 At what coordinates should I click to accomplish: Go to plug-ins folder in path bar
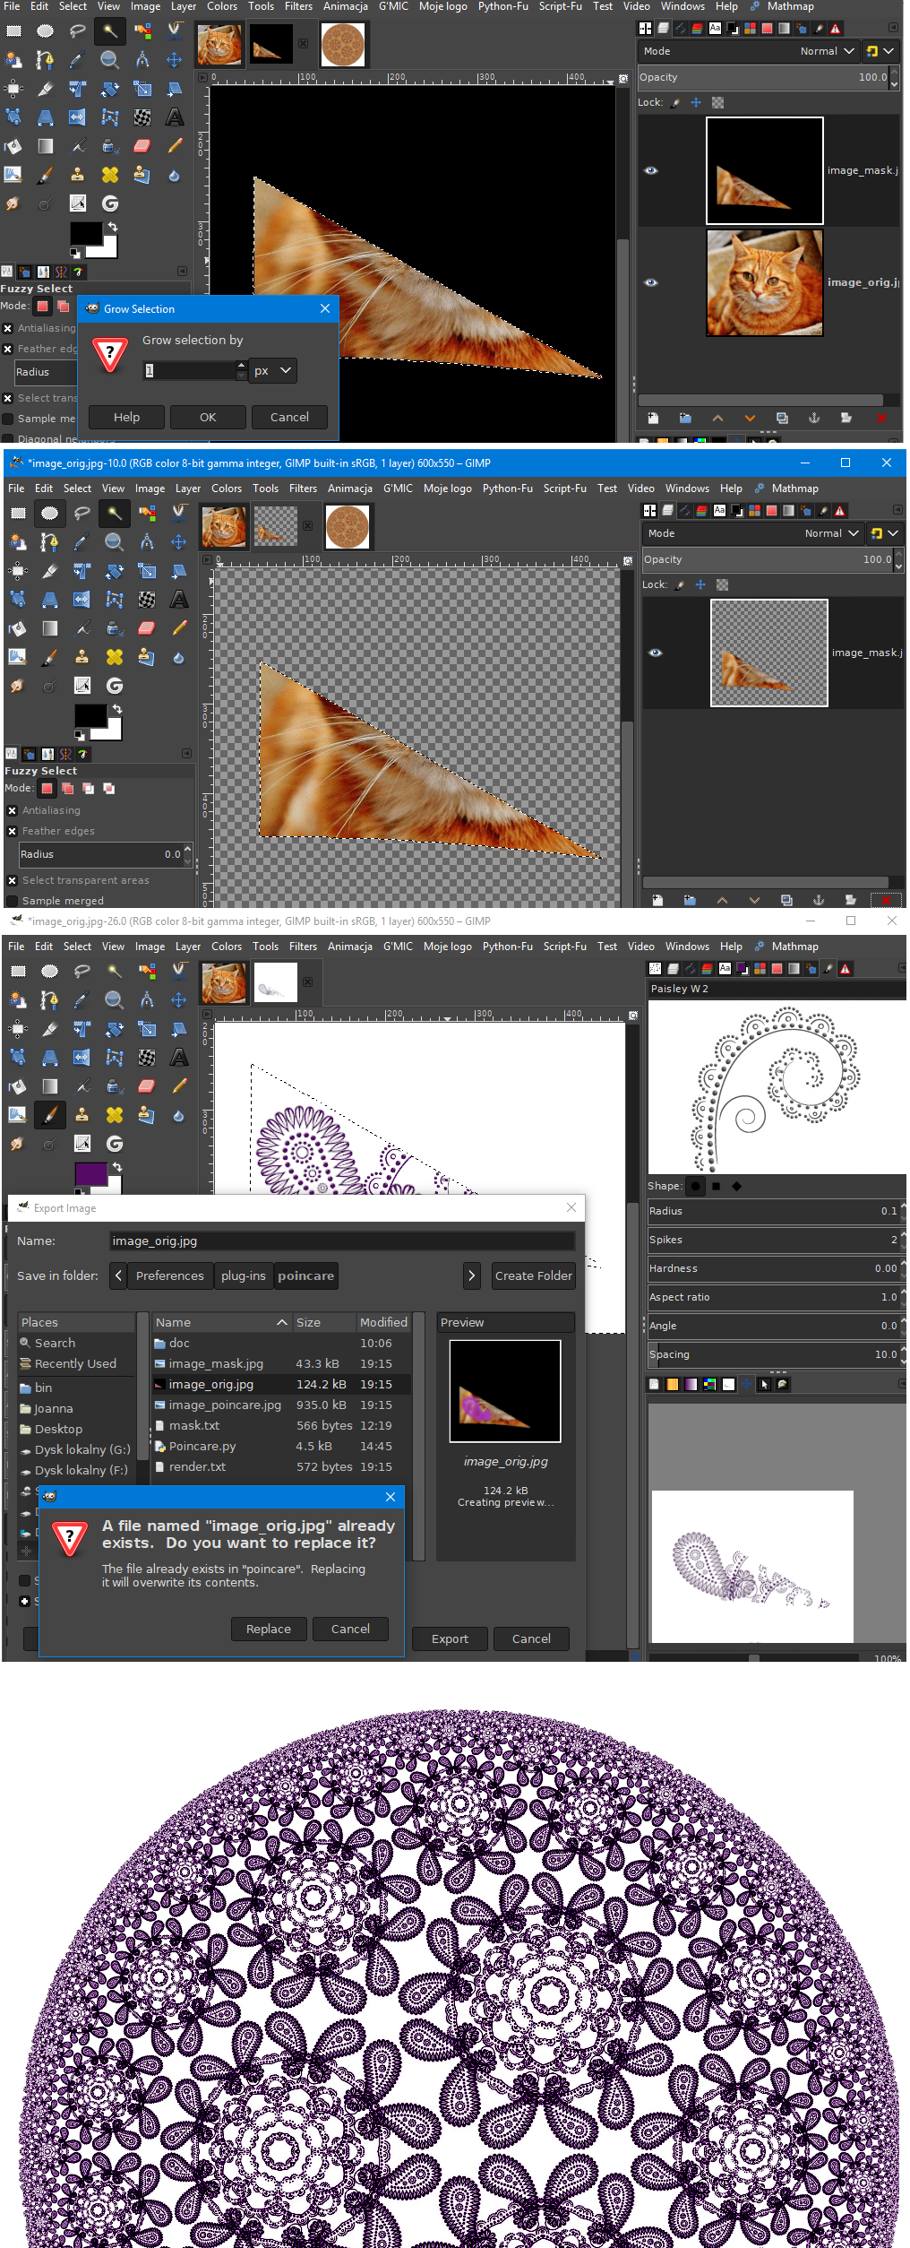244,1275
